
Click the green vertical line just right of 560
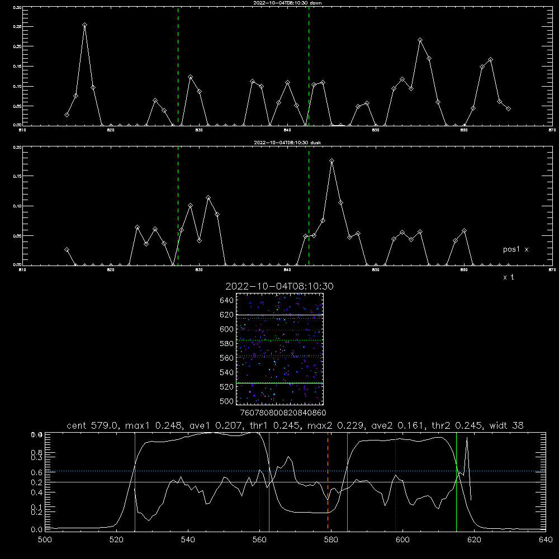(x=269, y=482)
